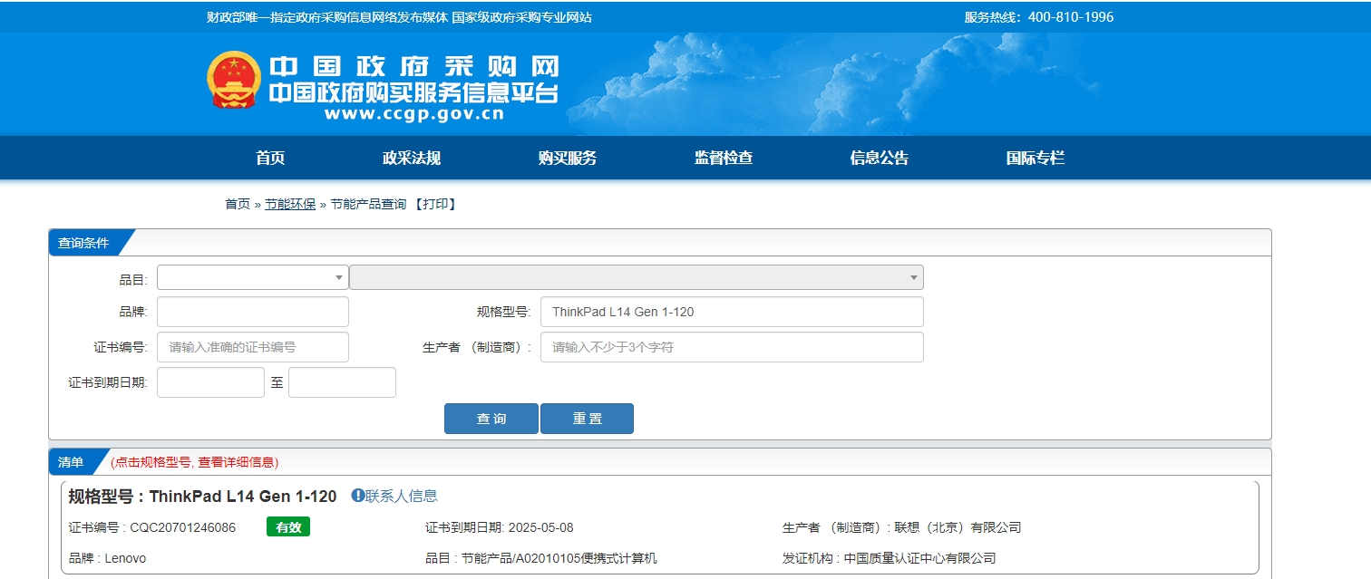Image resolution: width=1371 pixels, height=579 pixels.
Task: Go to 购买服务 in navigation bar
Action: click(x=568, y=159)
